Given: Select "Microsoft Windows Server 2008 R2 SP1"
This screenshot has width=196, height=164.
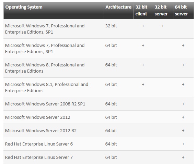Looking at the screenshot, I should [45, 104].
